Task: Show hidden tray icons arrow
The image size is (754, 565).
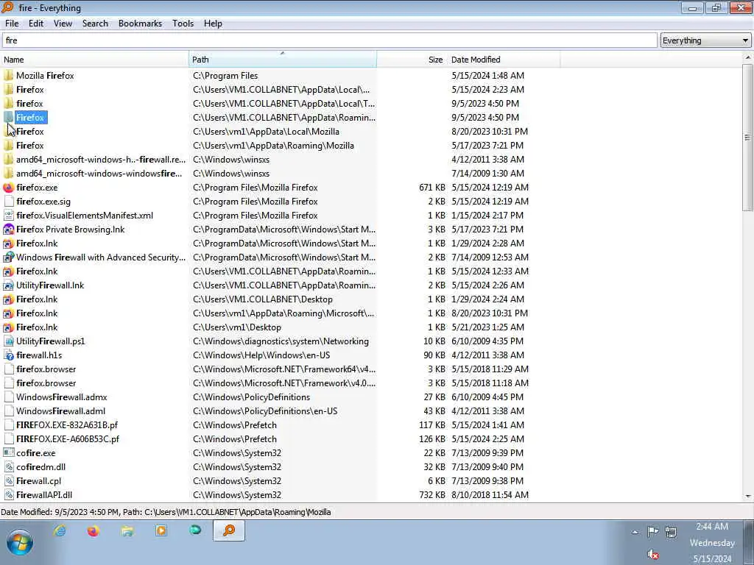Action: pos(635,532)
